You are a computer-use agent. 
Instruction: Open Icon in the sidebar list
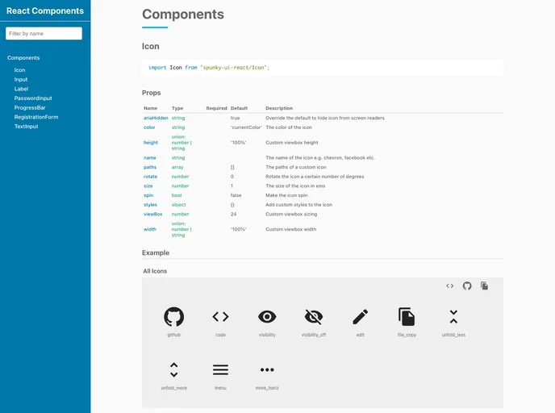pyautogui.click(x=19, y=70)
